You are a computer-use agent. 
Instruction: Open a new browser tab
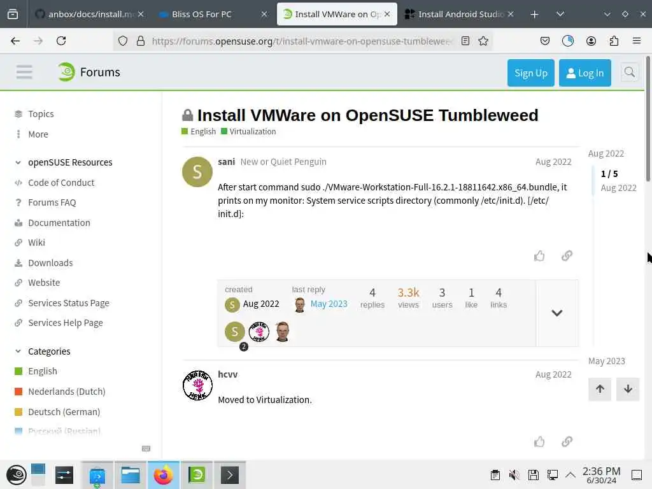534,15
